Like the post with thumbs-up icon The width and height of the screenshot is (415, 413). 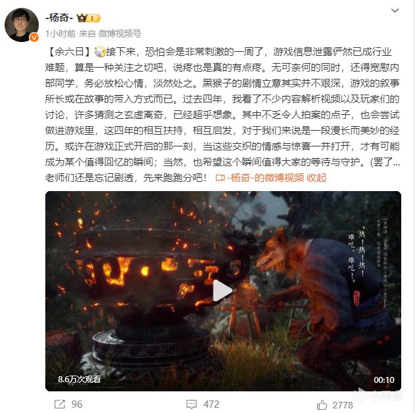(x=322, y=405)
